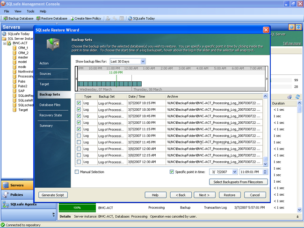
Task: Click Select Backupsets From Filesystem button
Action: 238,182
